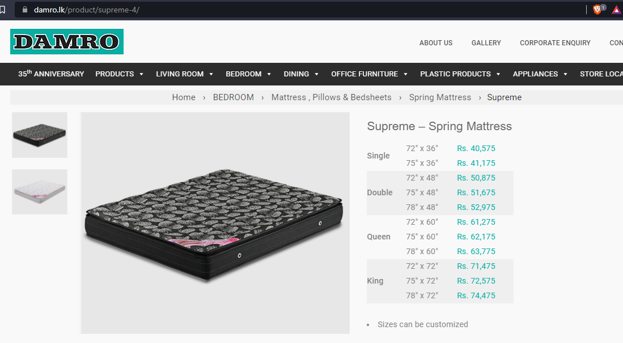Click price Rs. 63,775
This screenshot has height=343, width=623.
point(476,251)
